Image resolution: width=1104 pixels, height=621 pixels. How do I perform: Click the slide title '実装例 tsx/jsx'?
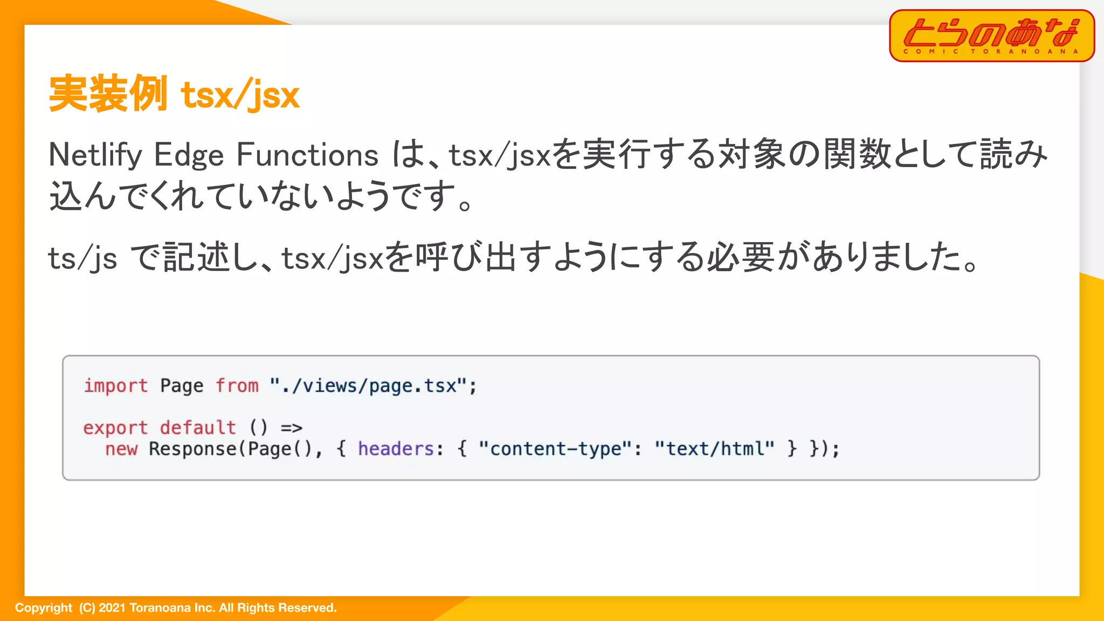(174, 94)
